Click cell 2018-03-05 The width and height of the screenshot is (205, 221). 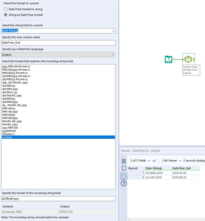pyautogui.click(x=186, y=173)
